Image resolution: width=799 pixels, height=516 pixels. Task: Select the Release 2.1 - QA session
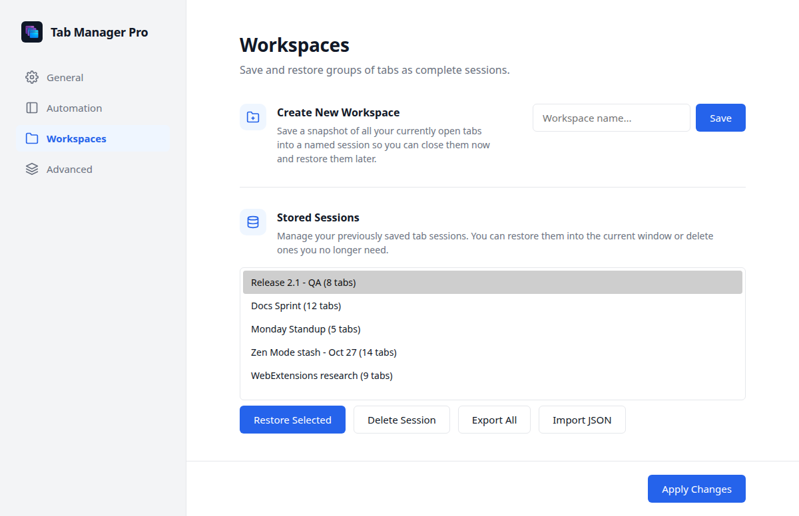point(493,282)
